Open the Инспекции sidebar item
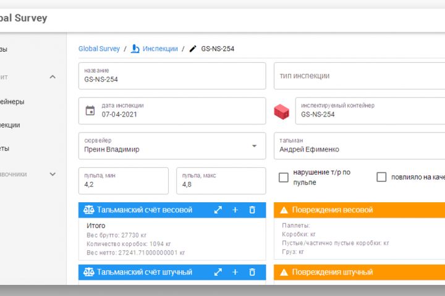Viewport: 445px width, 296px height. click(10, 125)
